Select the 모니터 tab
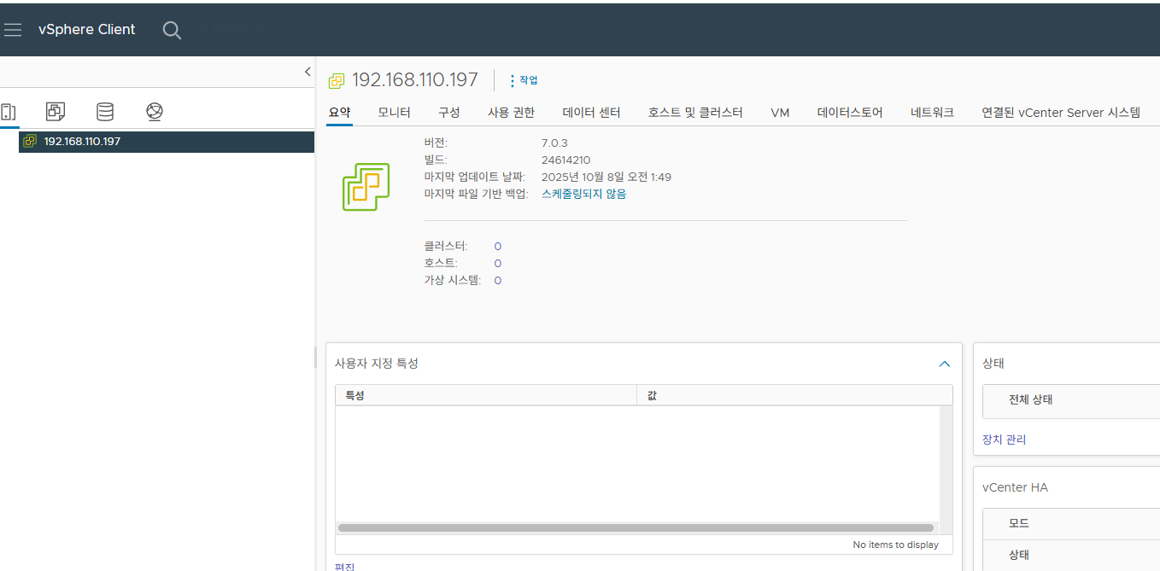 point(394,113)
